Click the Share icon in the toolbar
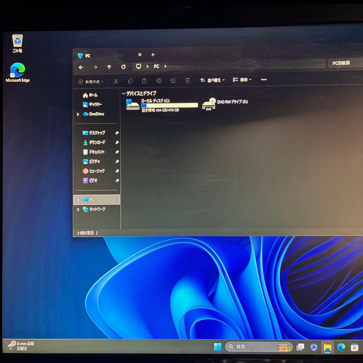 coord(173,81)
